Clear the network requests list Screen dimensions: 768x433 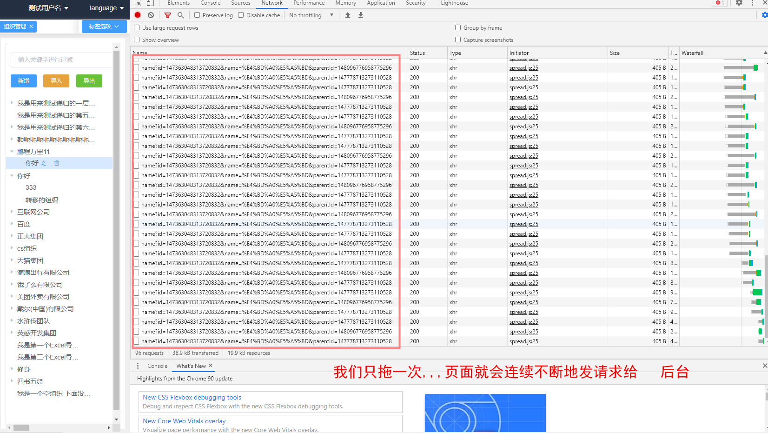pyautogui.click(x=150, y=15)
